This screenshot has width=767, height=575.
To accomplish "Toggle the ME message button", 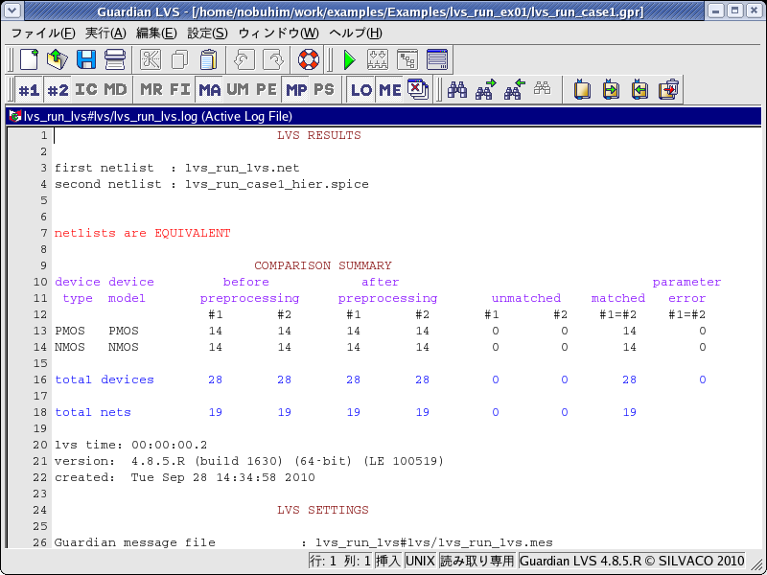I will pos(390,89).
